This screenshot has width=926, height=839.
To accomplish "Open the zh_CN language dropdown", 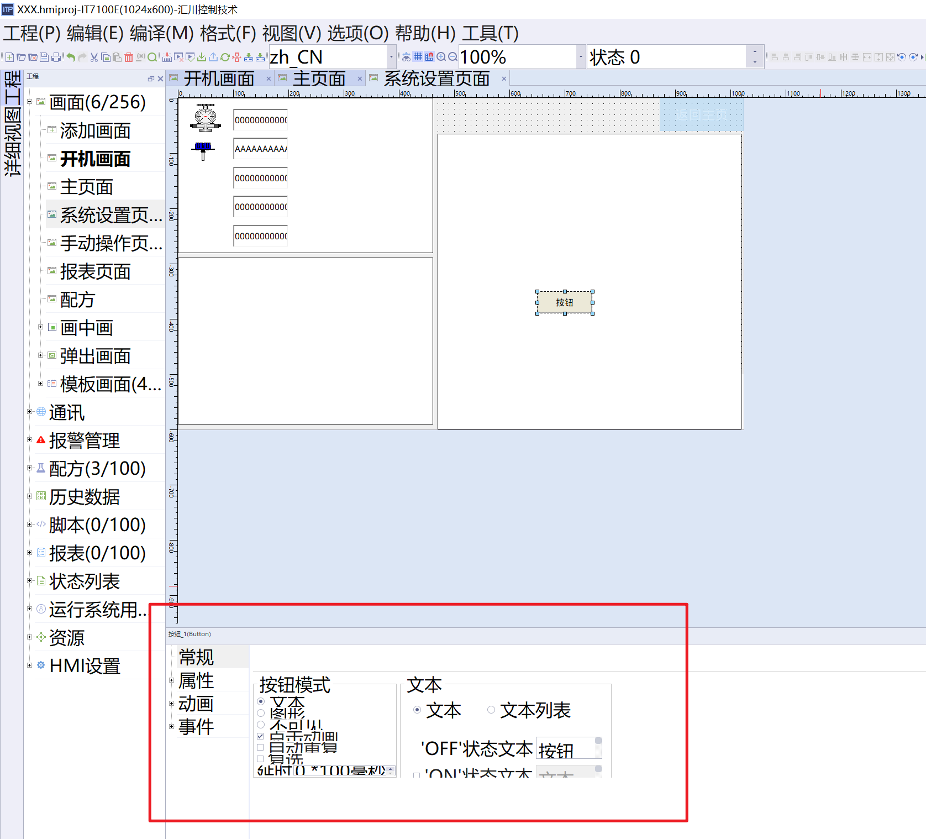I will (391, 57).
